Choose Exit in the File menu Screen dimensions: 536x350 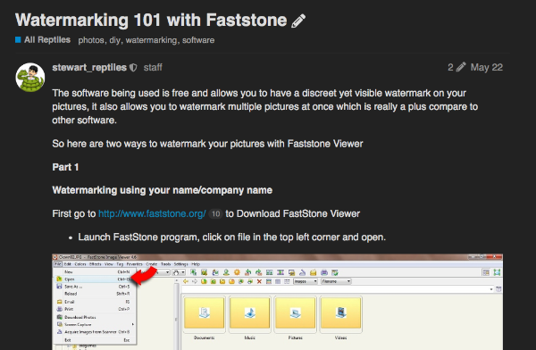[x=96, y=340]
